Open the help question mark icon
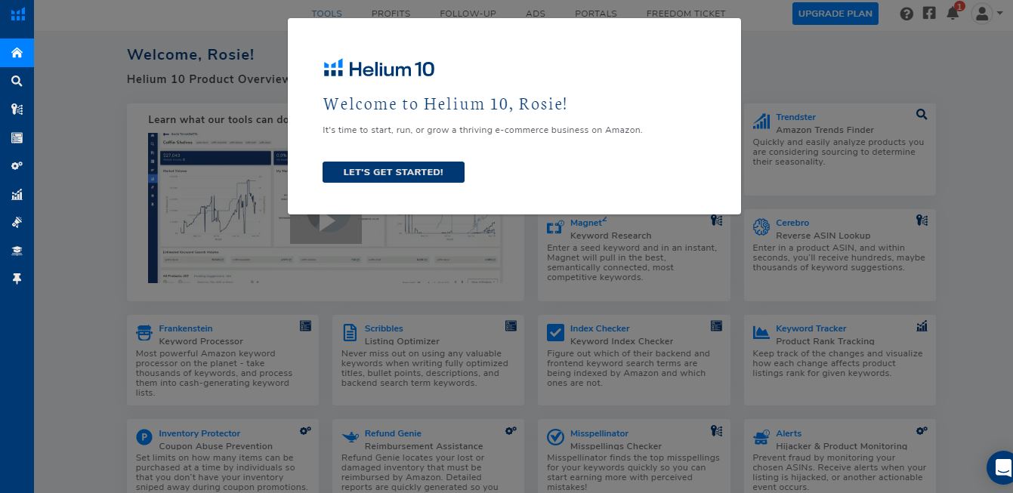 coord(906,13)
